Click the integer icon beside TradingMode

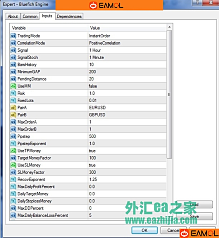click(13, 36)
